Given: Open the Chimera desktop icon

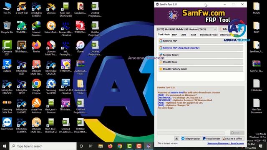Looking at the screenshot, I should pyautogui.click(x=51, y=8).
